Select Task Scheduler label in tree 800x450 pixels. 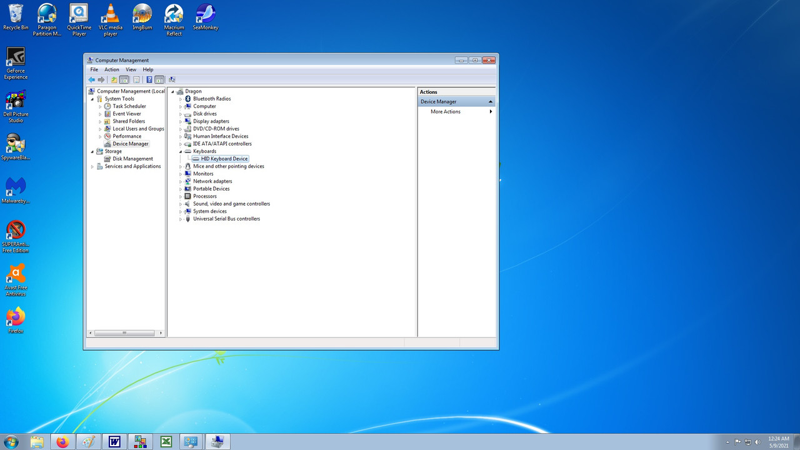[129, 106]
